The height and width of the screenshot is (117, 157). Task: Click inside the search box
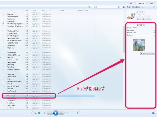tap(105, 7)
